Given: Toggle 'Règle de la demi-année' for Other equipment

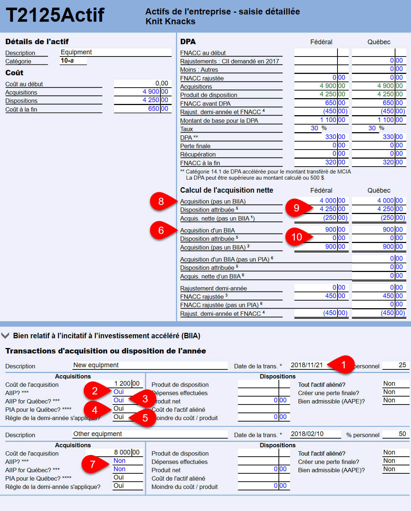Looking at the screenshot, I should coord(127,486).
